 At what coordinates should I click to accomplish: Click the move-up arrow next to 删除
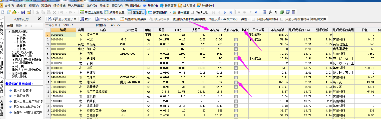26,26
